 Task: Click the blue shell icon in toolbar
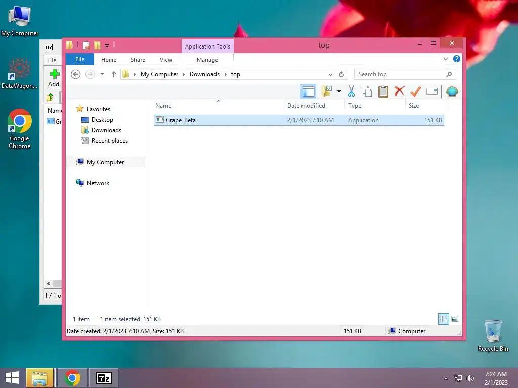coord(452,91)
